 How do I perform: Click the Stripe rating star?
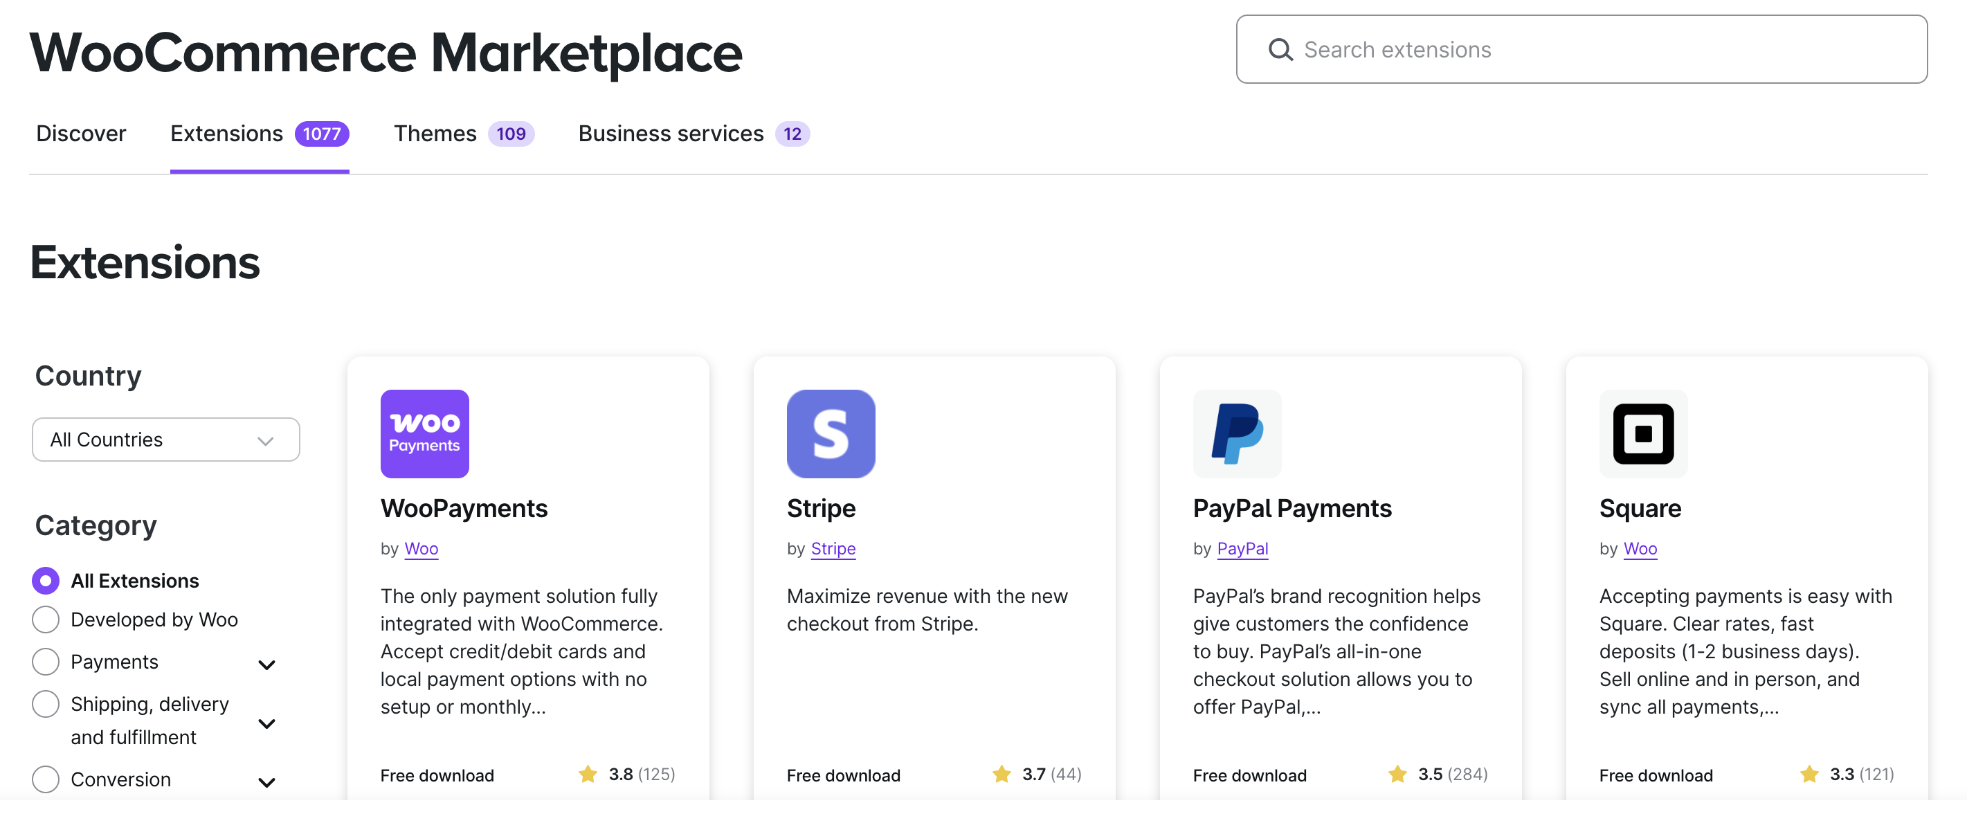point(1001,774)
